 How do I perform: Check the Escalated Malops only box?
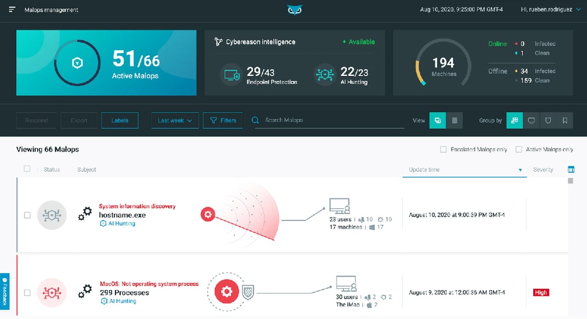tap(442, 149)
